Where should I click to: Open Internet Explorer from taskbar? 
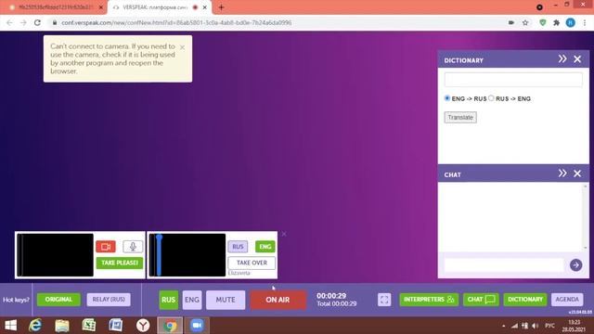(35, 326)
